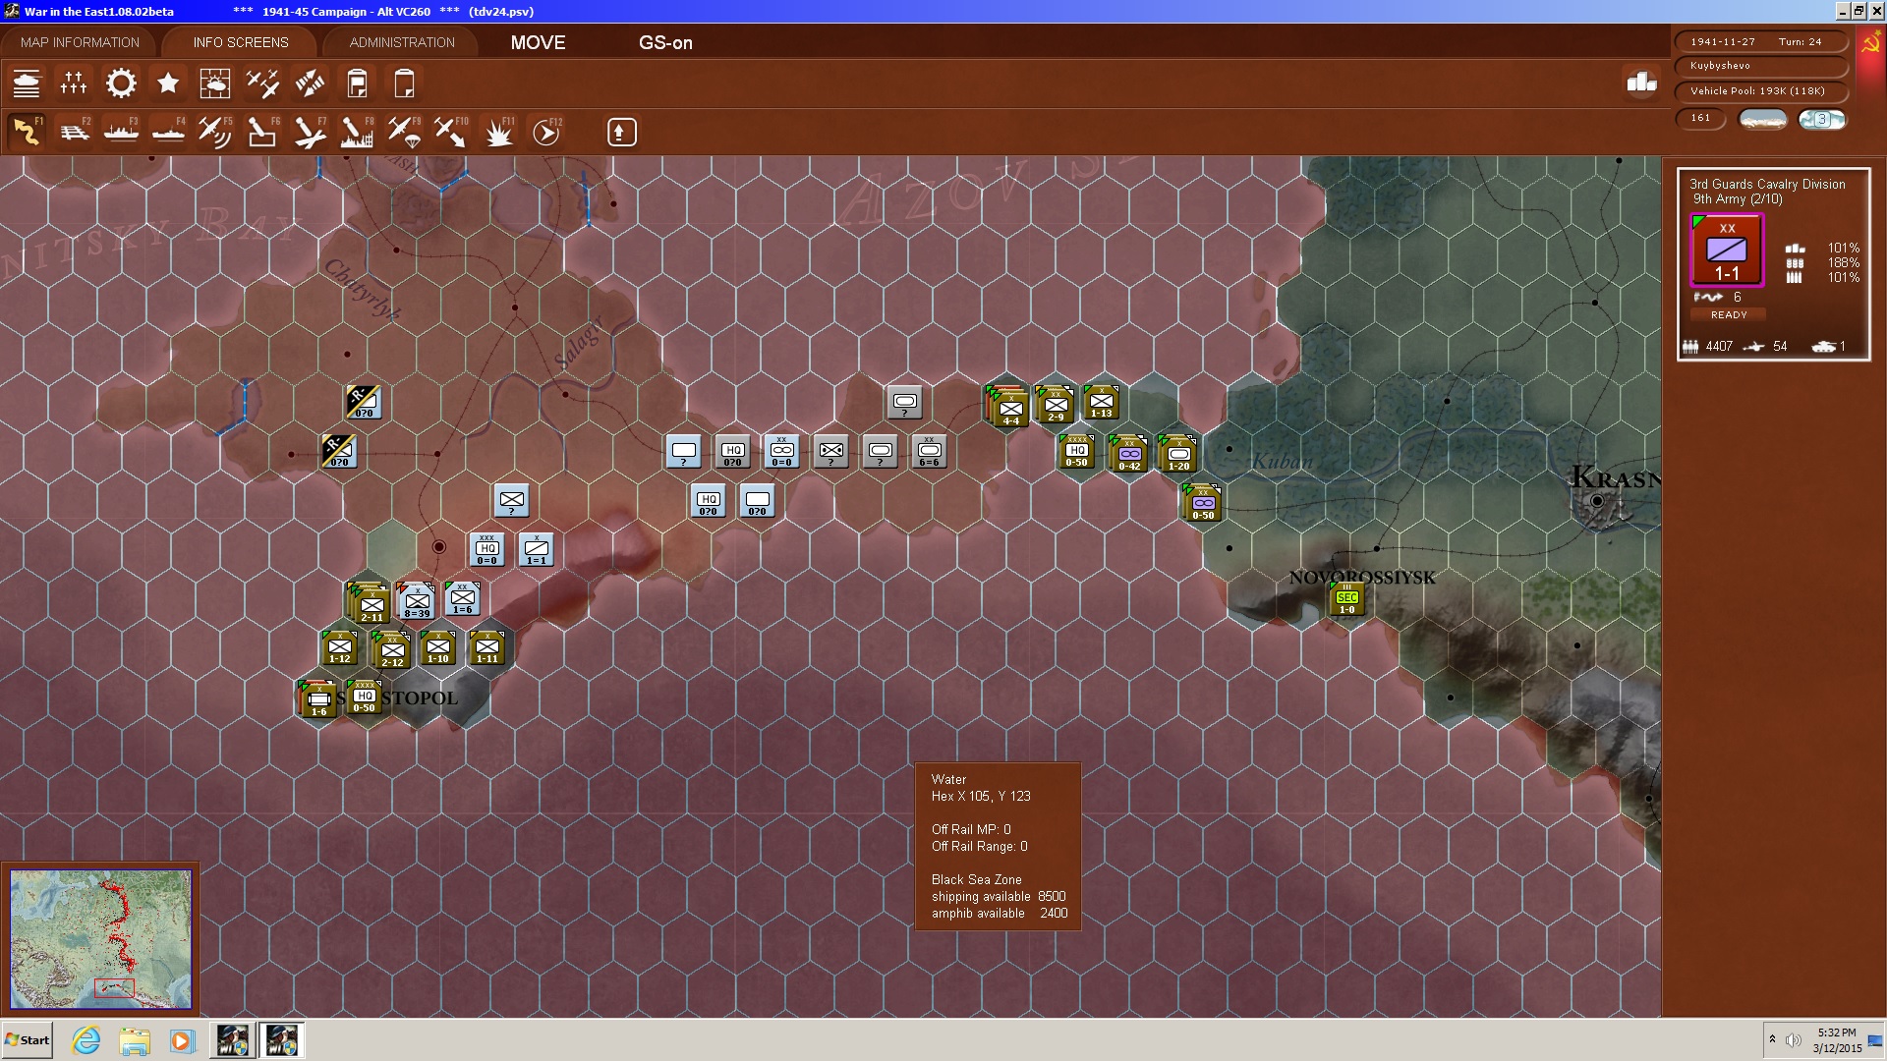Open the Administration tab
Image resolution: width=1887 pixels, height=1061 pixels.
(402, 42)
